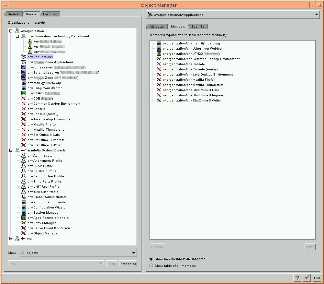Click the help question mark icon
The height and width of the screenshot is (284, 324).
[297, 278]
